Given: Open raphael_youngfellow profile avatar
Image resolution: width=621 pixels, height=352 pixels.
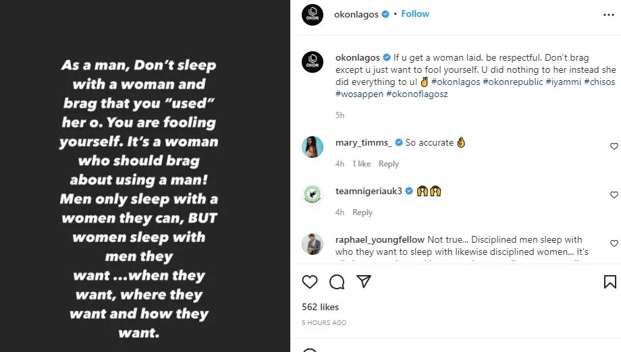Looking at the screenshot, I should [x=311, y=243].
